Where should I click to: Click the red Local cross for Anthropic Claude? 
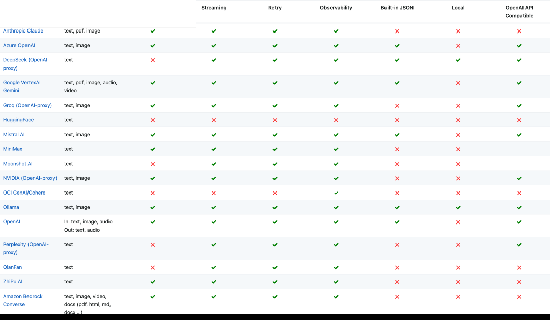click(x=458, y=31)
